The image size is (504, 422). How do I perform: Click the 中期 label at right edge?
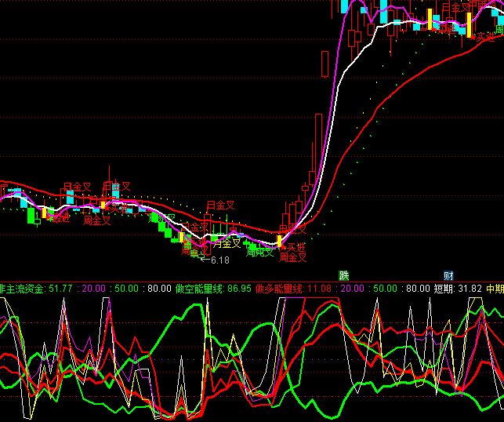point(495,289)
